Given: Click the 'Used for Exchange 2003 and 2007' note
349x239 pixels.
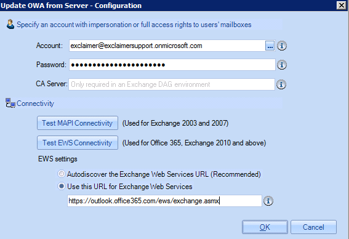Looking at the screenshot, I should (175, 123).
